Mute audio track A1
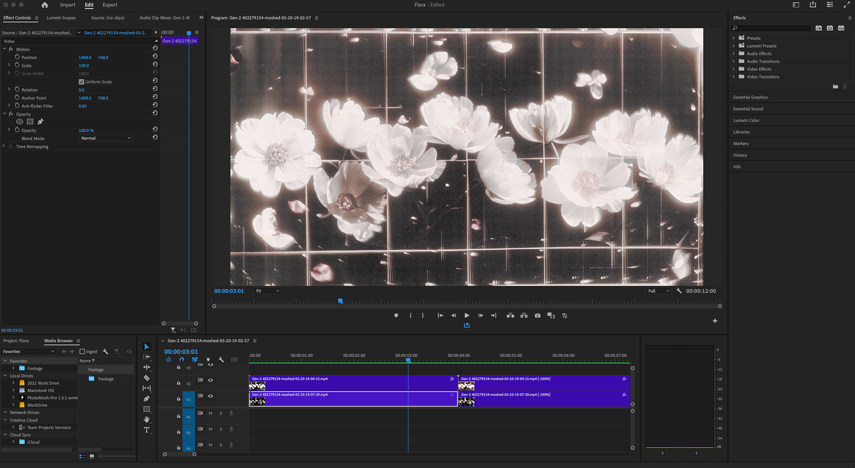Viewport: 855px width, 468px height. (x=211, y=413)
